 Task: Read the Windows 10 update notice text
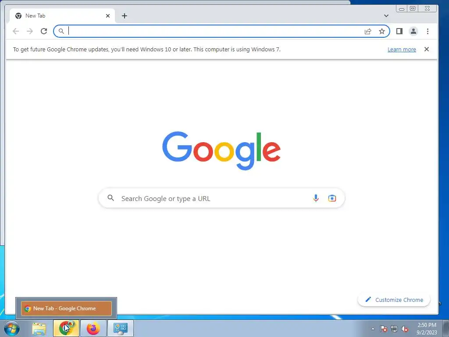click(146, 49)
